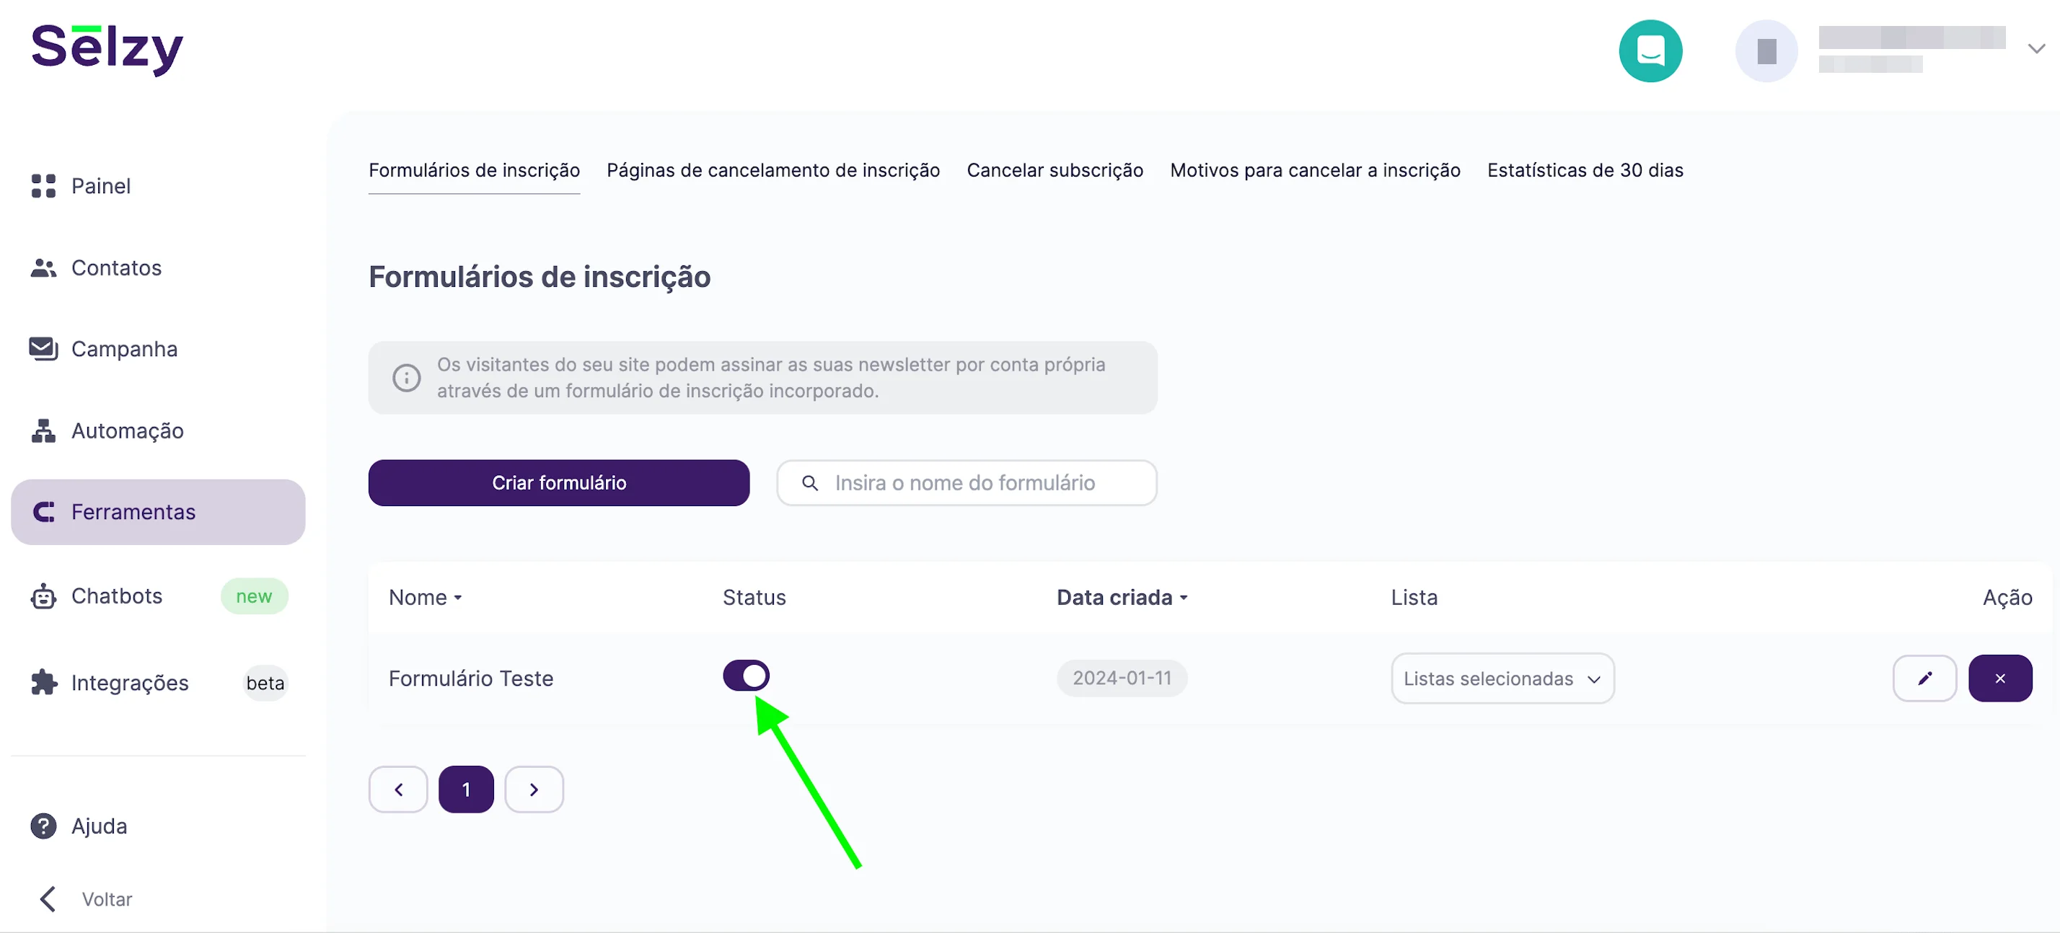
Task: Click the Voltar back arrow icon
Action: [47, 898]
